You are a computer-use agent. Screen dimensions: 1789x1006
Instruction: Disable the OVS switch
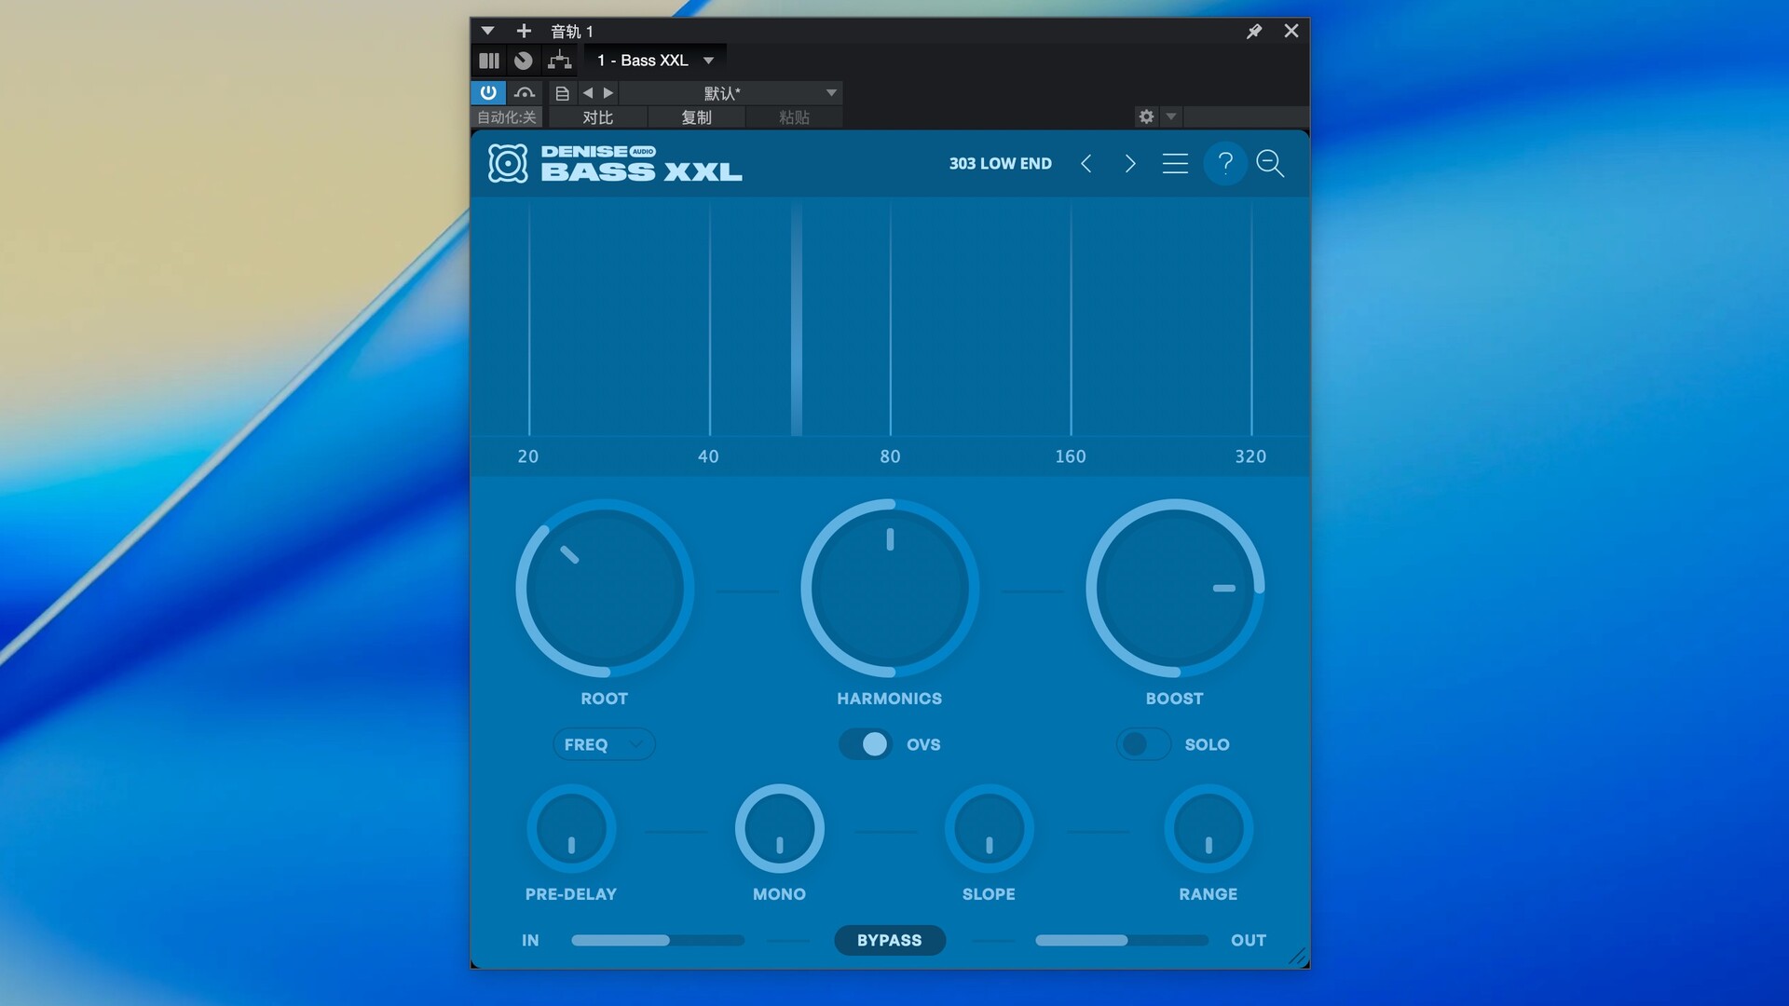866,744
